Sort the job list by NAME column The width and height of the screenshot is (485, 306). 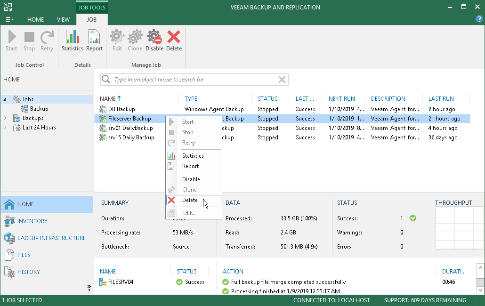(108, 98)
